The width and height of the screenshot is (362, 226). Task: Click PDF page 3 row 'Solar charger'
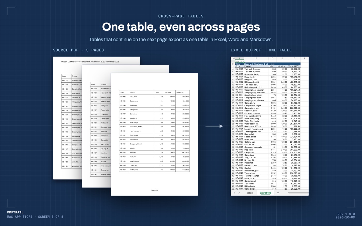154,122
